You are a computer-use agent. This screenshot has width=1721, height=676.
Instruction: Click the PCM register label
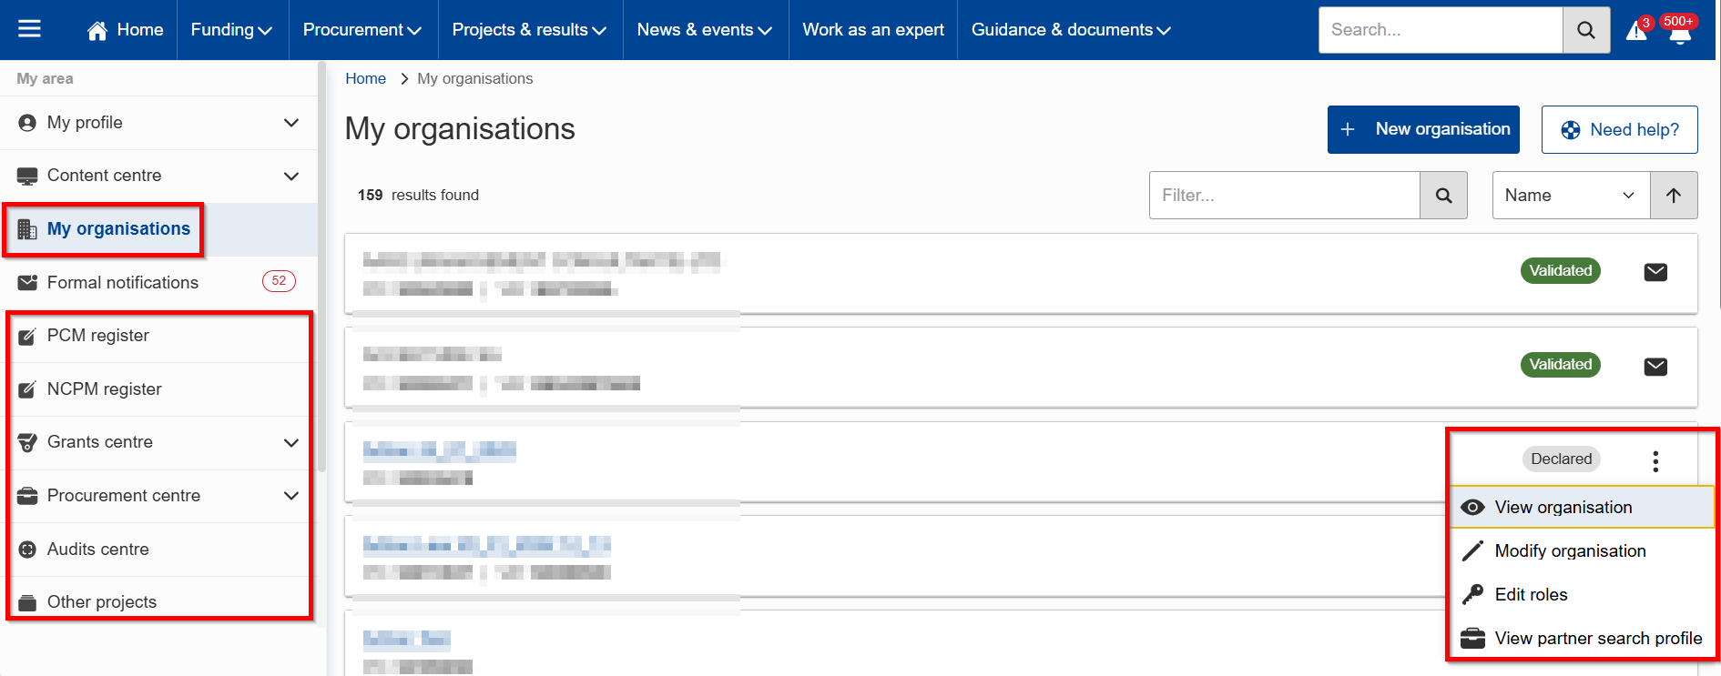pos(98,336)
